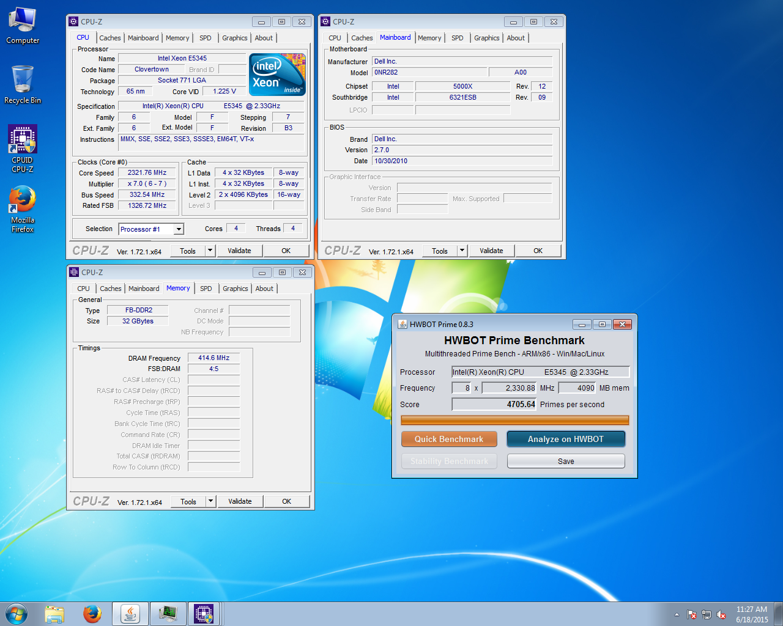This screenshot has height=626, width=783.
Task: Expand Tools arrow in Memory window
Action: tap(210, 501)
